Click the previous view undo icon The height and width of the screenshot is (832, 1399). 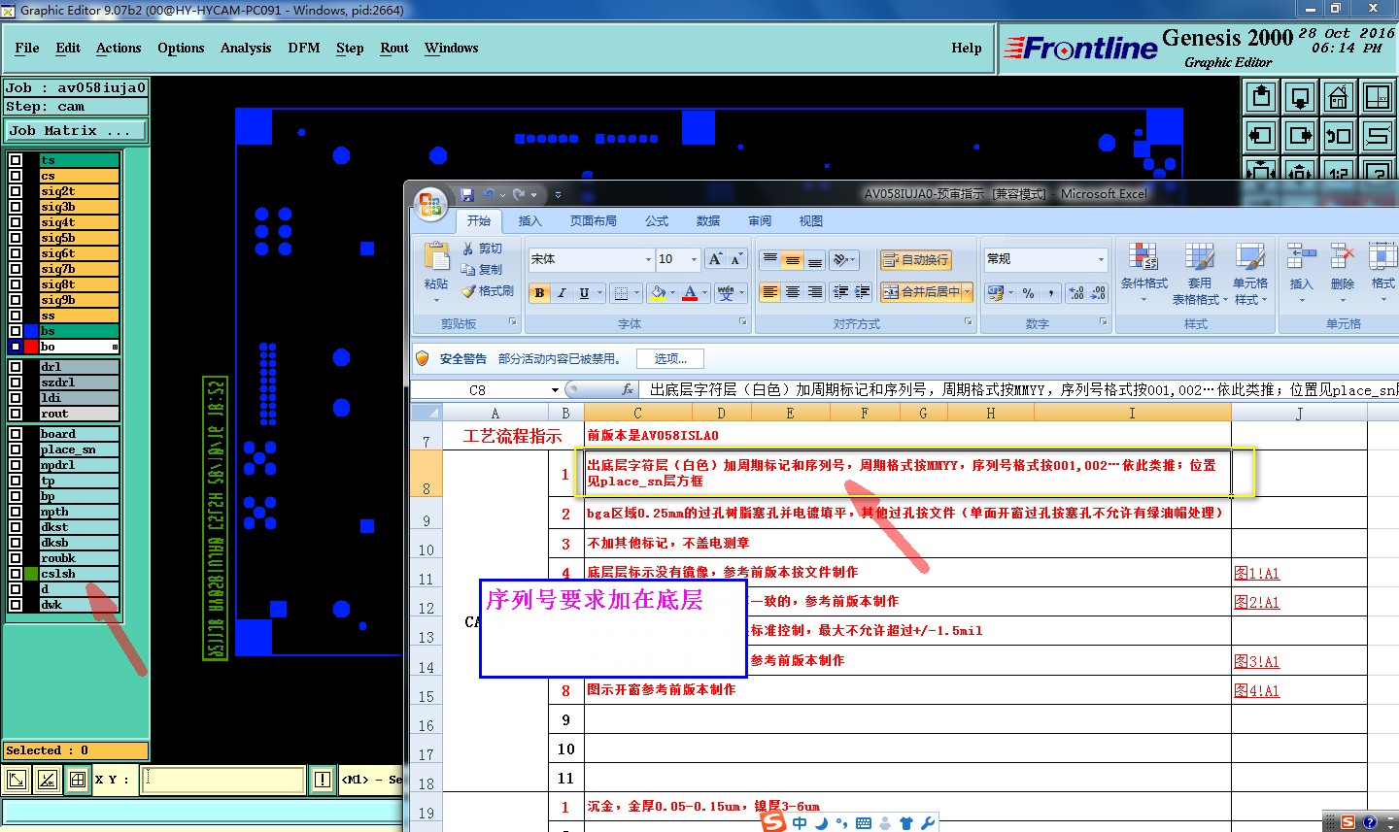pyautogui.click(x=1339, y=136)
